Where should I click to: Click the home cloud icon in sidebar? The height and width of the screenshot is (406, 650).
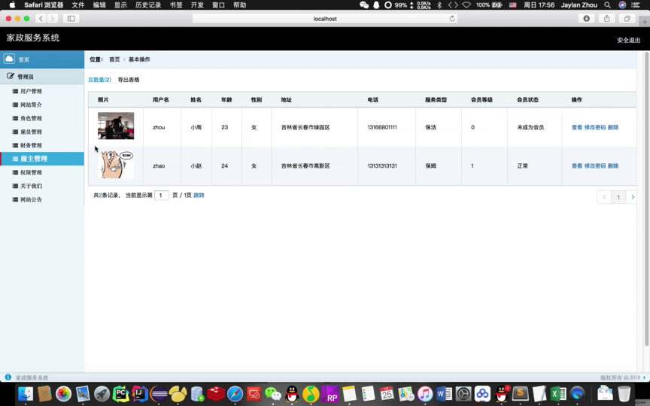(9, 59)
